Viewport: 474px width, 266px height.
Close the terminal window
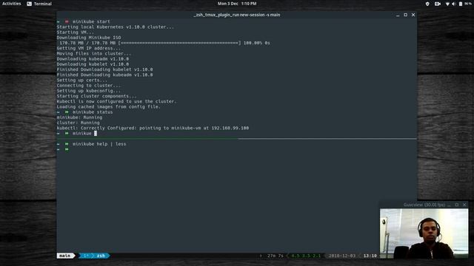413,15
